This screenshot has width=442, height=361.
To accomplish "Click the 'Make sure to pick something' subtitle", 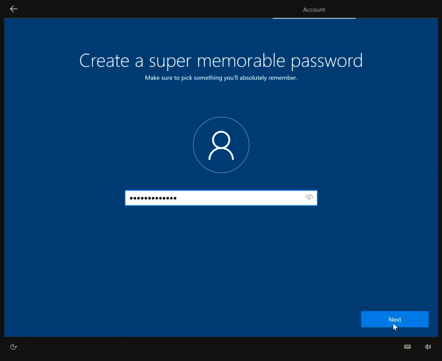I will click(221, 78).
